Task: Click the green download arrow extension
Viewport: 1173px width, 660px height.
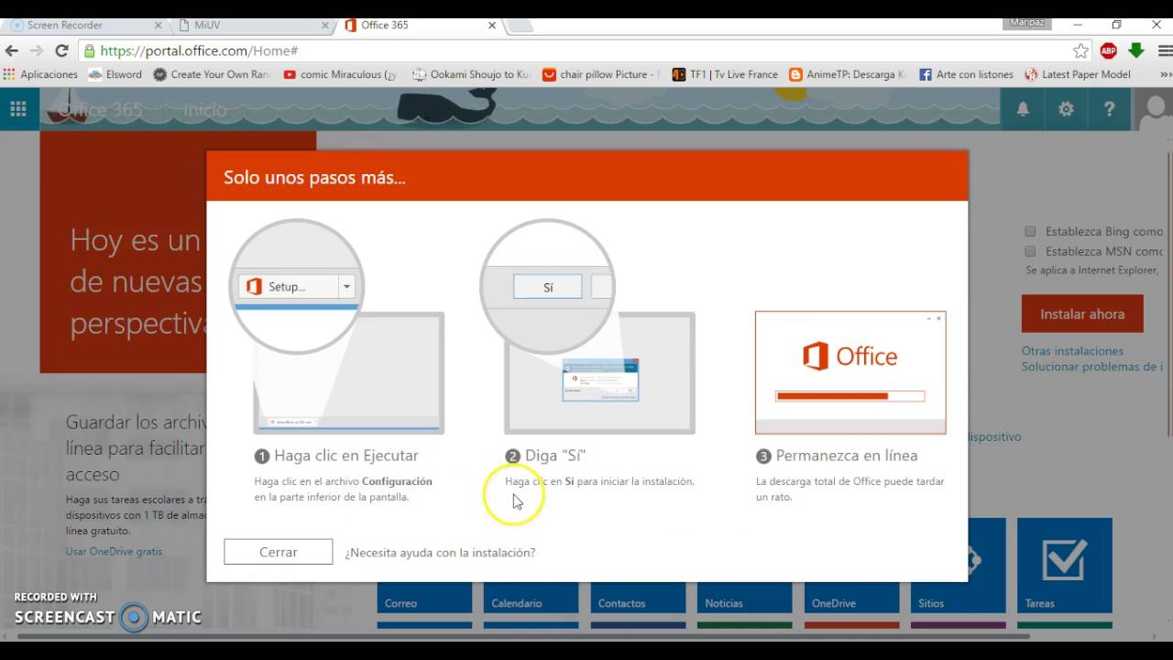Action: [1136, 50]
